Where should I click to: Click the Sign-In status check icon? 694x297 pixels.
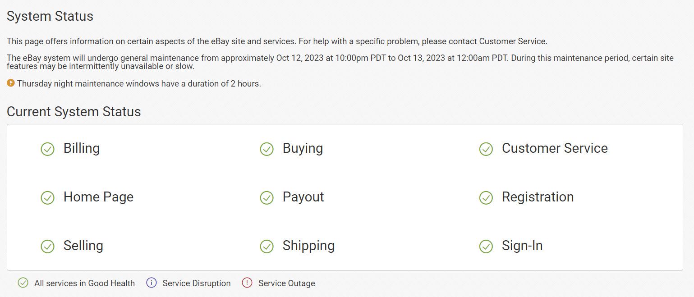pos(486,246)
